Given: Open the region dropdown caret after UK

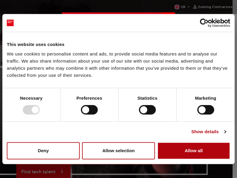Looking at the screenshot, I should pyautogui.click(x=189, y=7).
